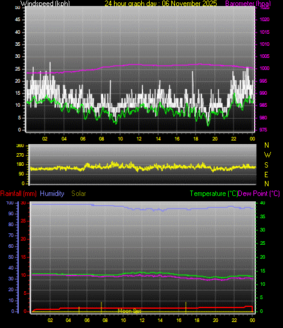The height and width of the screenshot is (328, 283).
Task: Click the 995 barometer scale value
Action: 264,81
